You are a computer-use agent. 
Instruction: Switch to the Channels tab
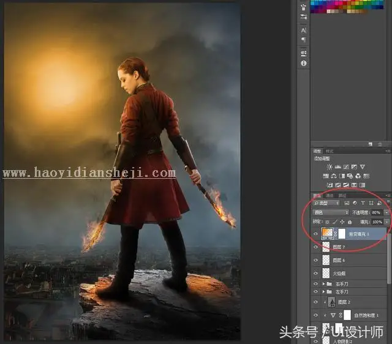(330, 196)
